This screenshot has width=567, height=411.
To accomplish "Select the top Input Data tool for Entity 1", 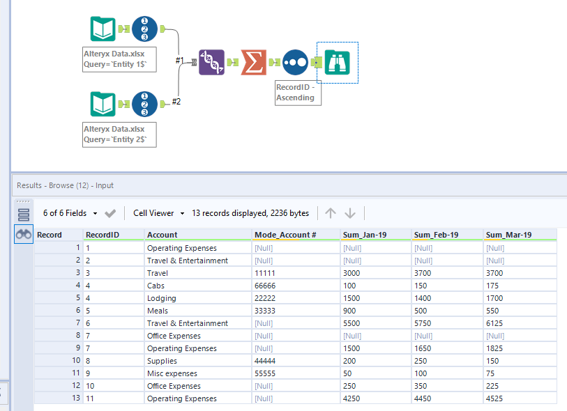I will tap(103, 29).
